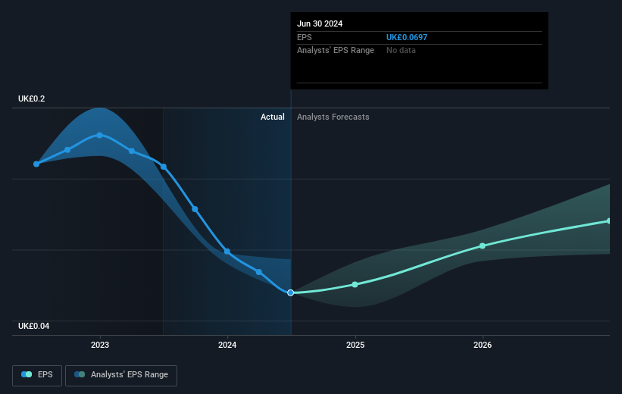622x394 pixels.
Task: Select the highlighted Jun 30 2024 data point
Action: coord(291,292)
